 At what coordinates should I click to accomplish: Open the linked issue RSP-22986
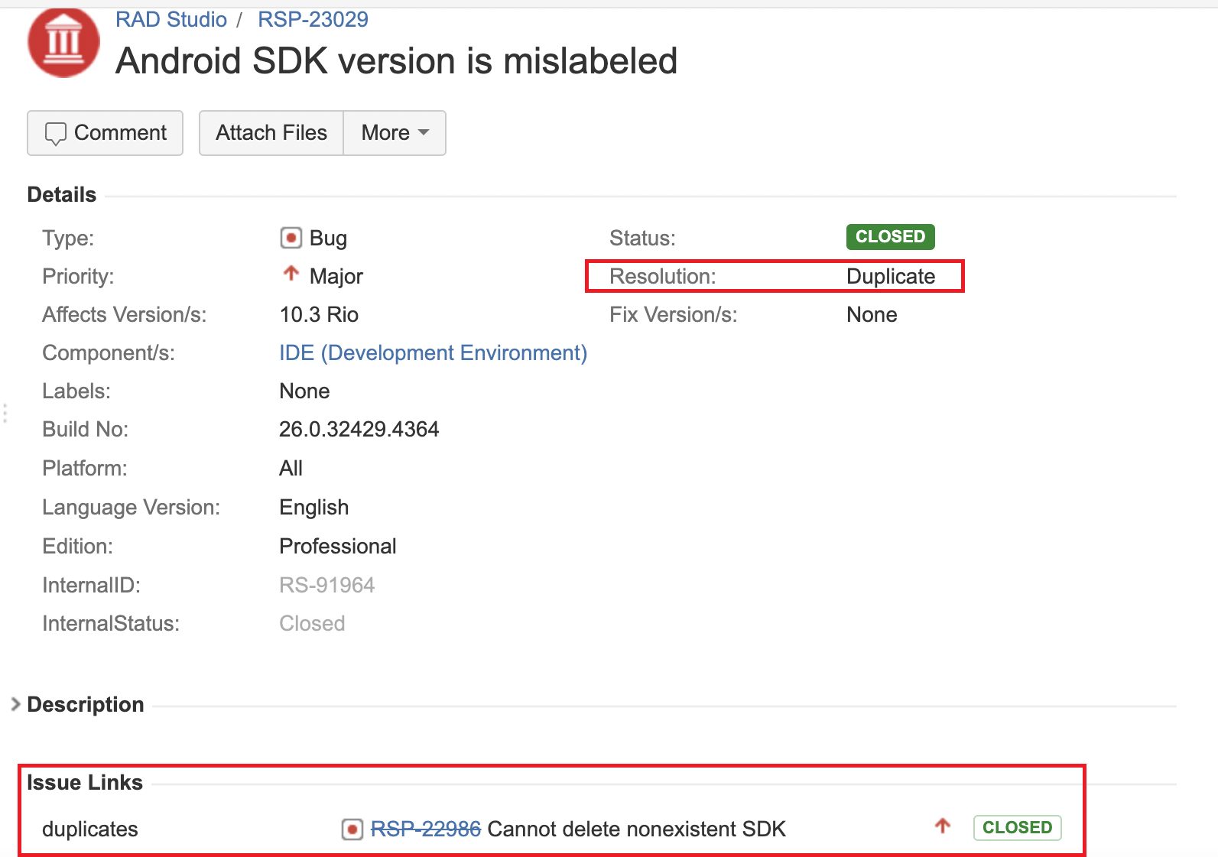426,829
